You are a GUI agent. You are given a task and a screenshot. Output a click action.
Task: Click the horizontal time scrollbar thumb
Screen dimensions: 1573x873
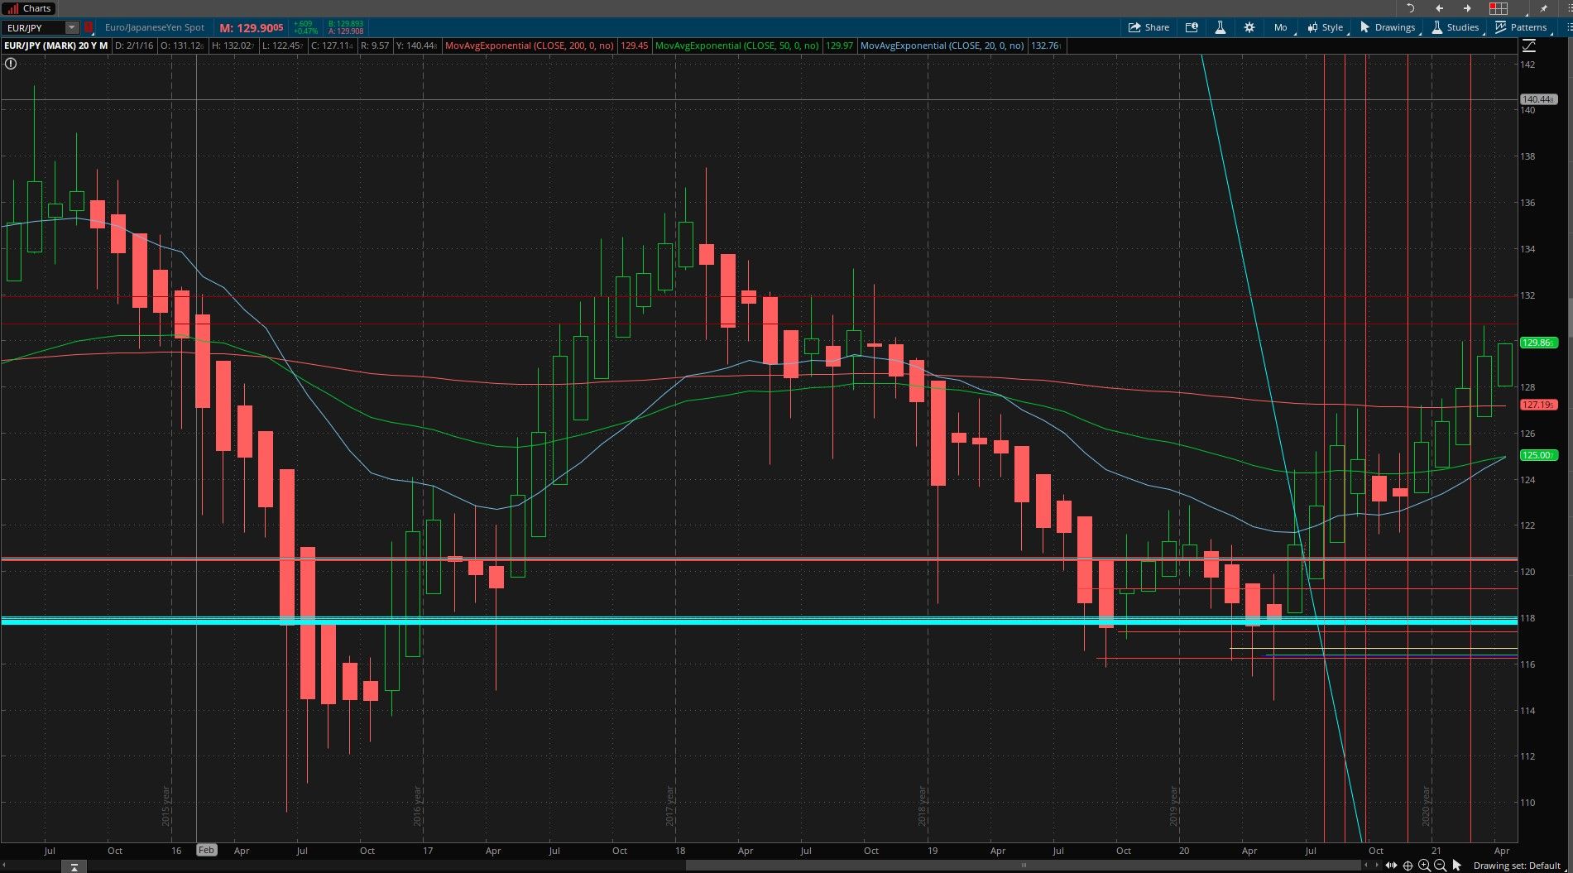[1024, 865]
